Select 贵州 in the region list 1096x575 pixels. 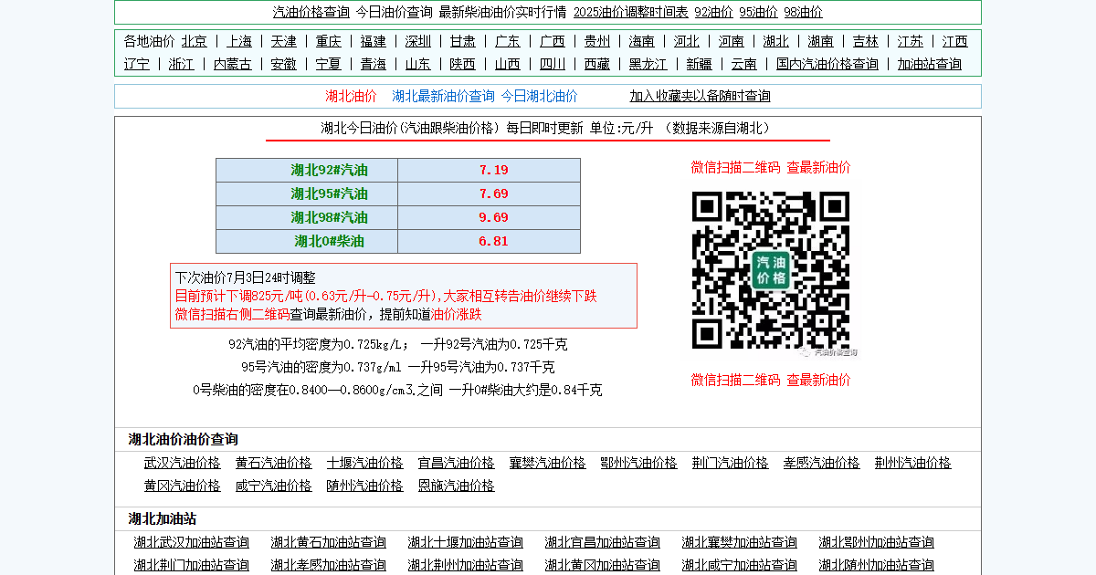coord(597,41)
